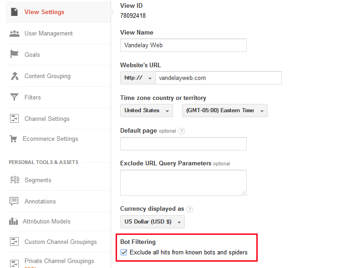Click the Channel Settings icon

15,119
